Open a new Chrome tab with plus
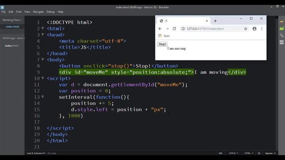 coord(215,21)
